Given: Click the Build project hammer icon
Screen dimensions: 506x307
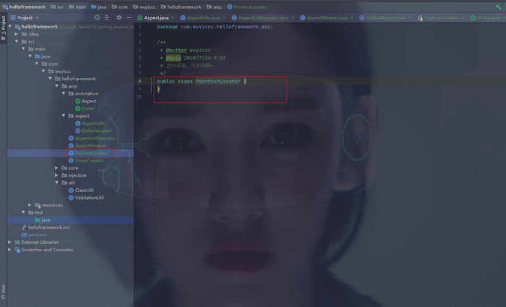Looking at the screenshot, I should point(498,7).
